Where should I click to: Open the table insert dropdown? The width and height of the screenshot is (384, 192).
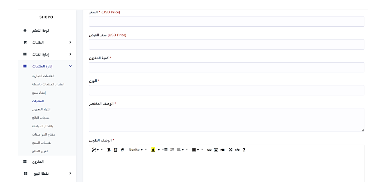197,150
